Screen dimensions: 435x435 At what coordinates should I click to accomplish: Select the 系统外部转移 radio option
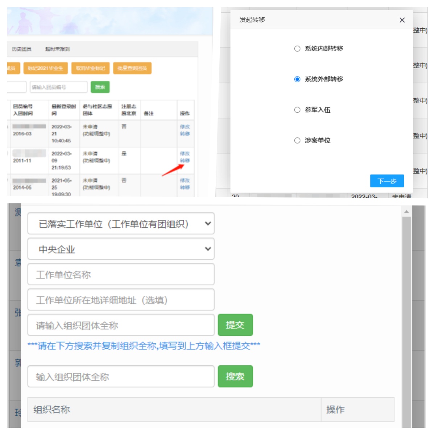(x=297, y=79)
